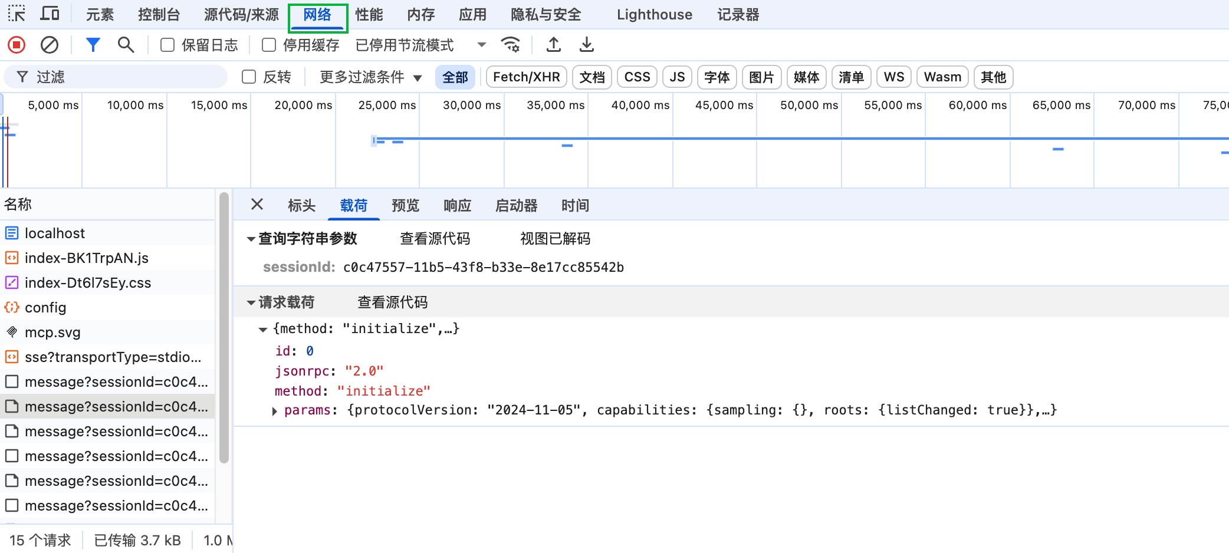Image resolution: width=1229 pixels, height=553 pixels.
Task: Enable the 停用缓存 checkbox
Action: 269,45
